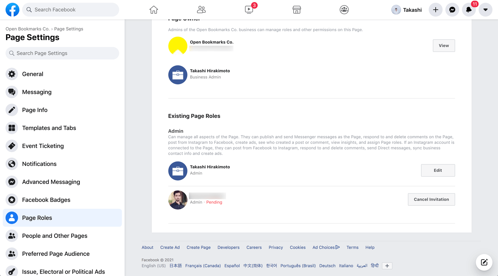Open the Developers footer link
Viewport: 498px width, 276px height.
click(228, 248)
